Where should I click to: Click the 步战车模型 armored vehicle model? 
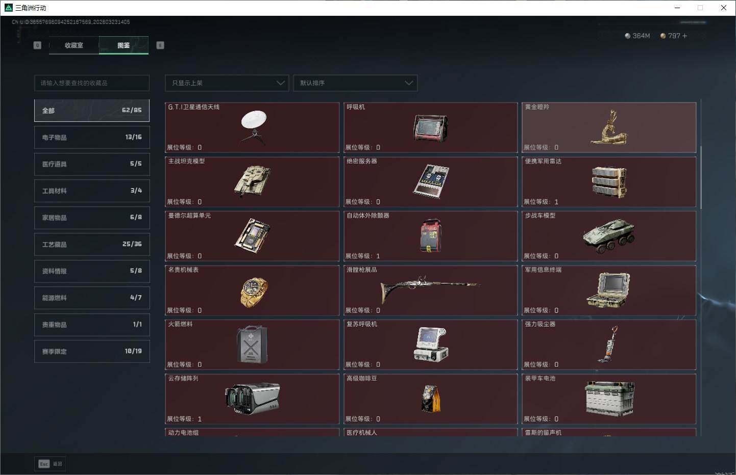coord(609,236)
